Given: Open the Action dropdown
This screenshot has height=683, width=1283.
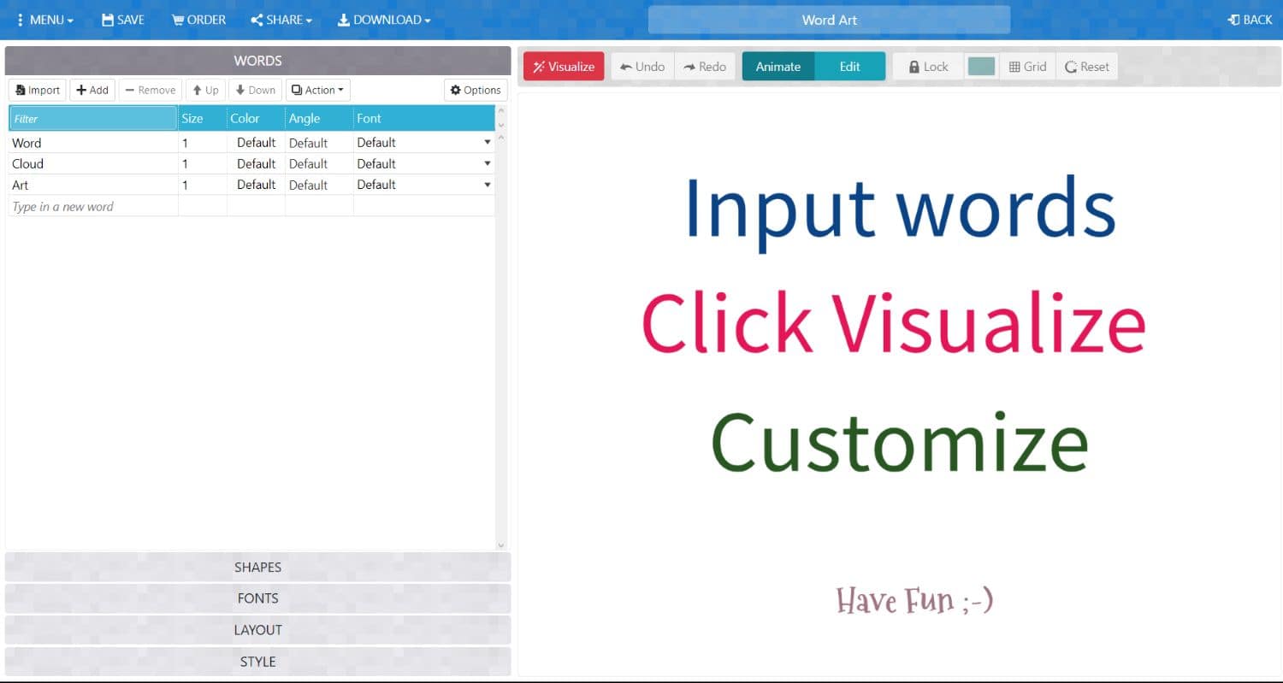Looking at the screenshot, I should (317, 90).
